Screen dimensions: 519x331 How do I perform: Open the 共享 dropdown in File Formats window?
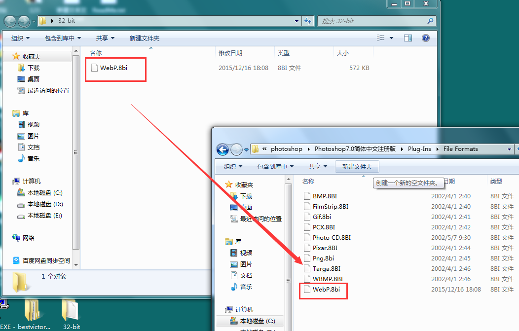pos(317,167)
